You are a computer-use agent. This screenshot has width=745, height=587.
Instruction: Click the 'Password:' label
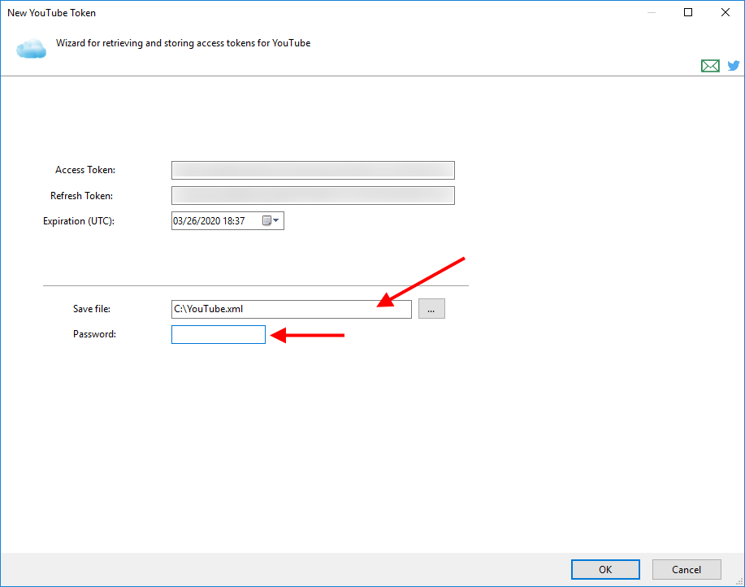click(94, 334)
